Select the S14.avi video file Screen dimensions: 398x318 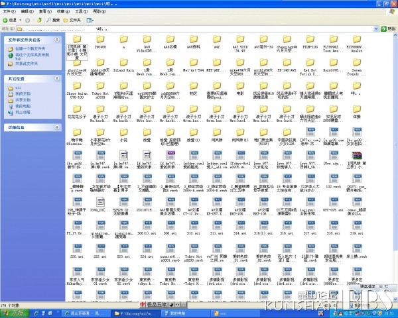[x=240, y=228]
